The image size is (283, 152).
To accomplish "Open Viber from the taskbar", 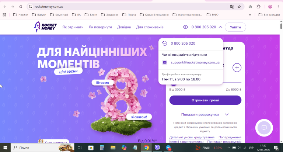I will (x=157, y=148).
